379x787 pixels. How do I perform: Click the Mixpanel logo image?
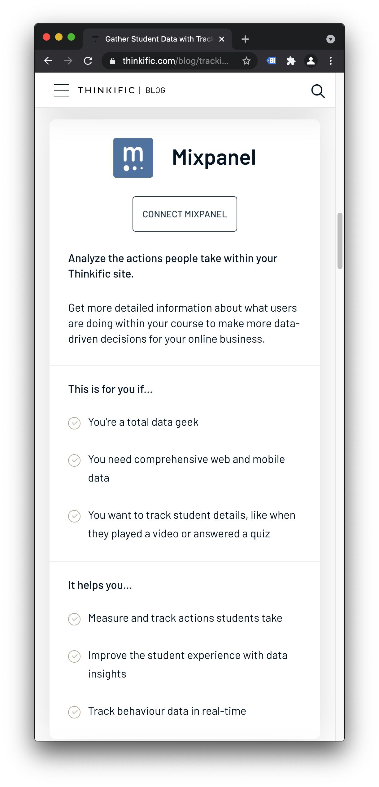(x=133, y=158)
